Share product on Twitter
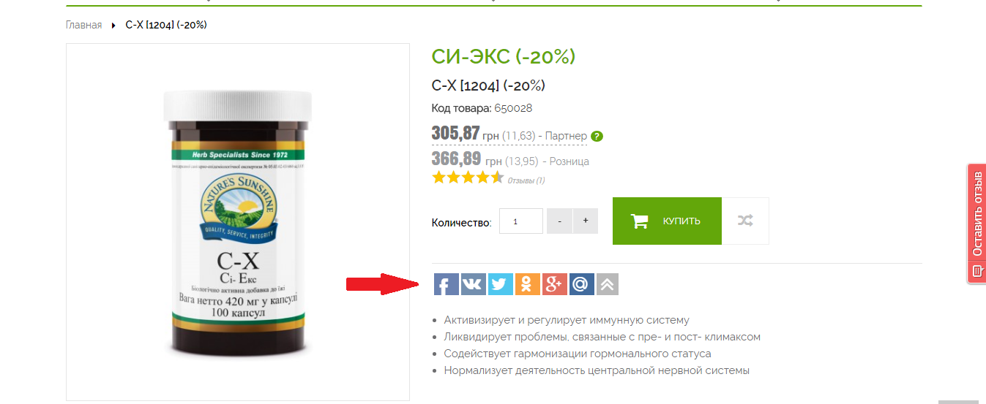The image size is (986, 404). point(500,284)
